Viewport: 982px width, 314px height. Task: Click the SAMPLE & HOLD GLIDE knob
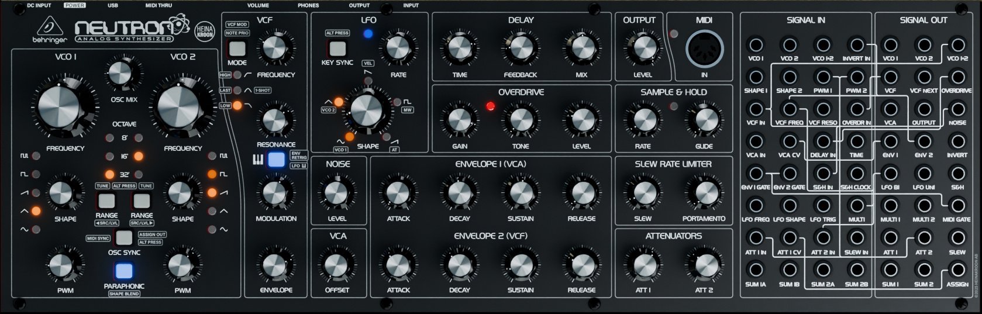pos(704,120)
